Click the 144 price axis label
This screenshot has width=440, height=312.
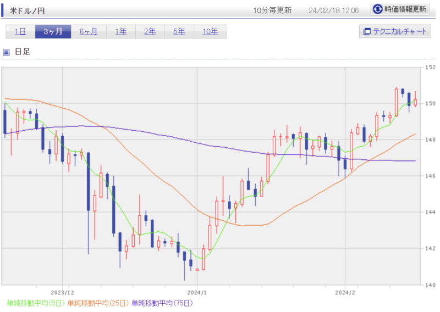point(430,212)
